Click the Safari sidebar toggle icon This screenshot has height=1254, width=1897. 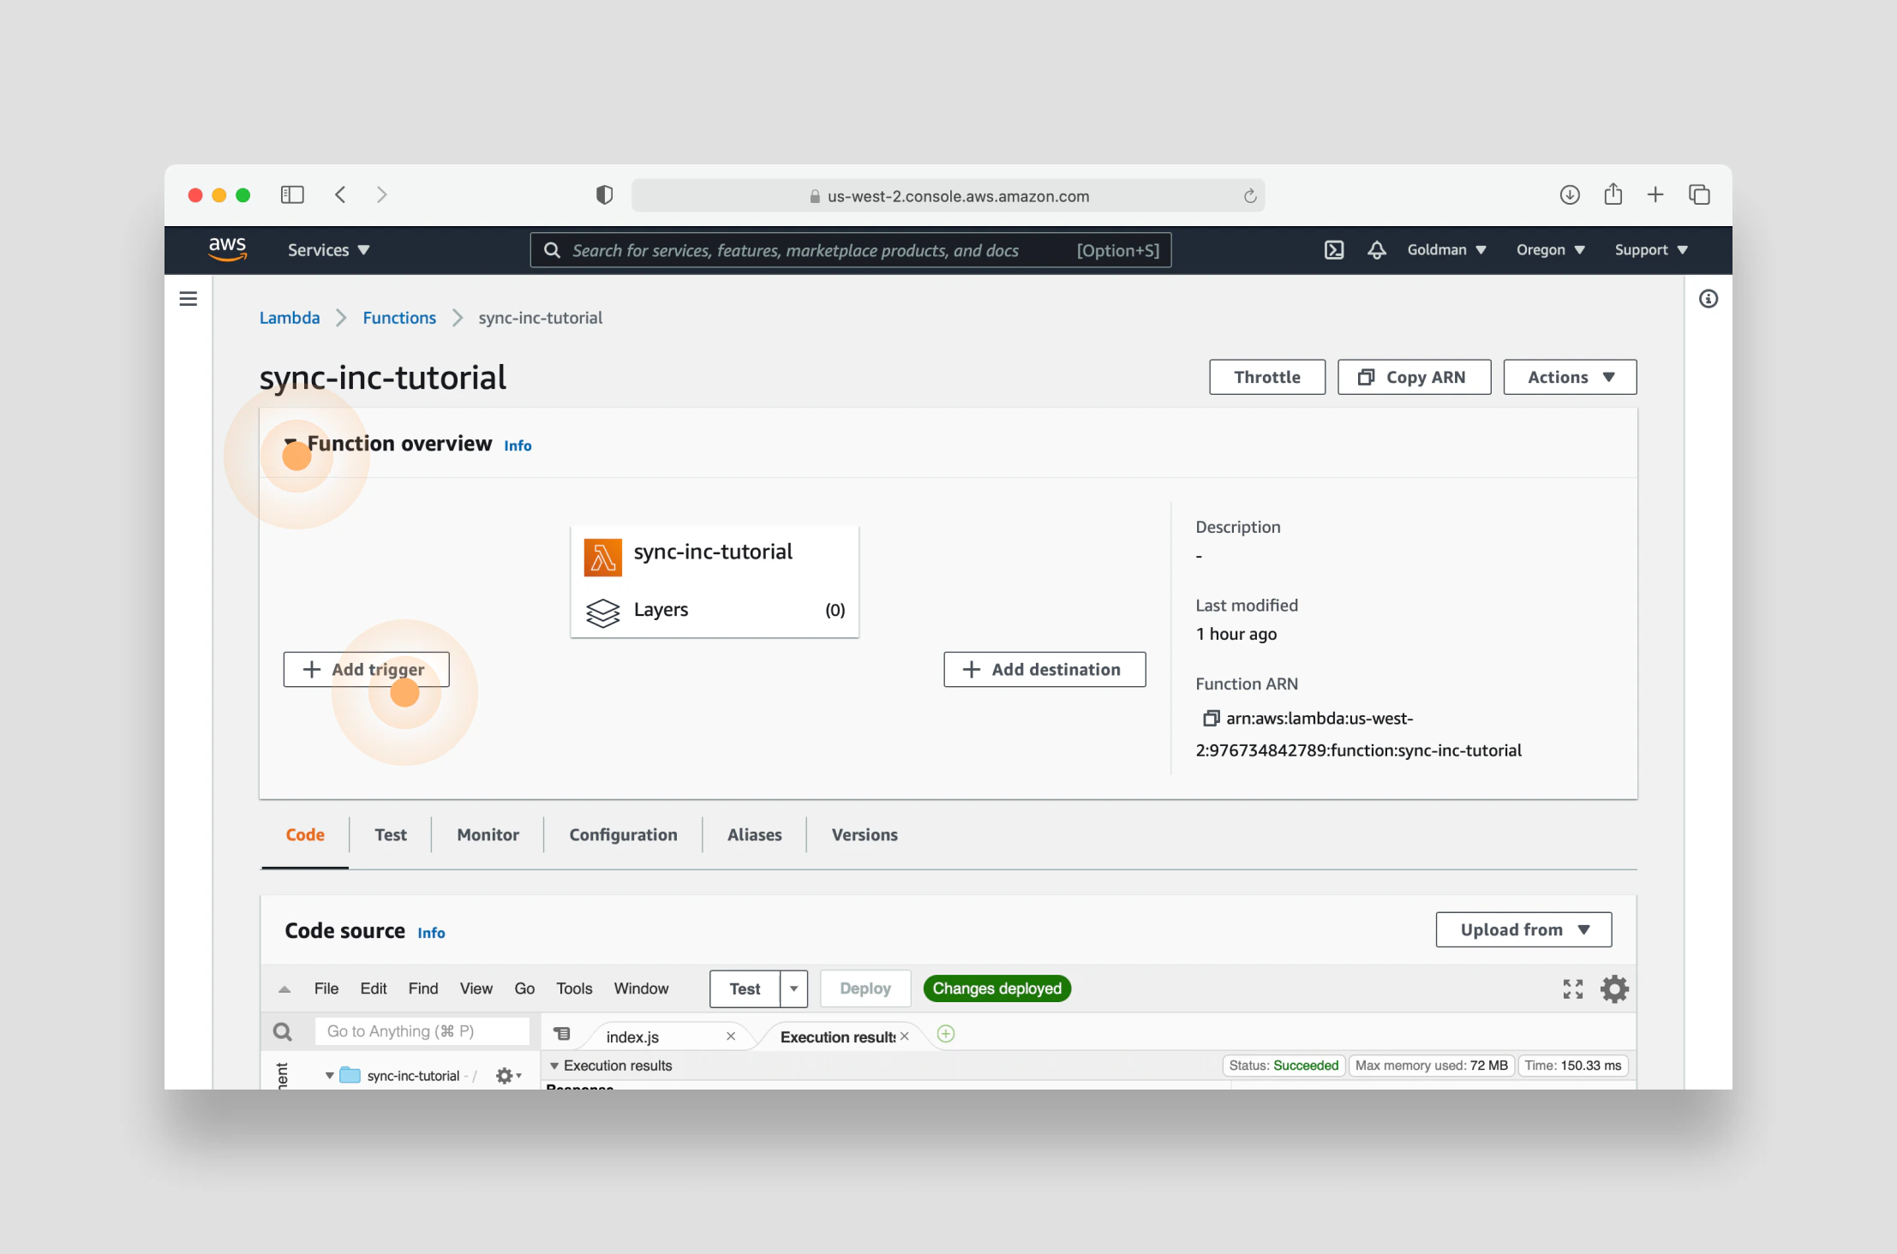[292, 195]
